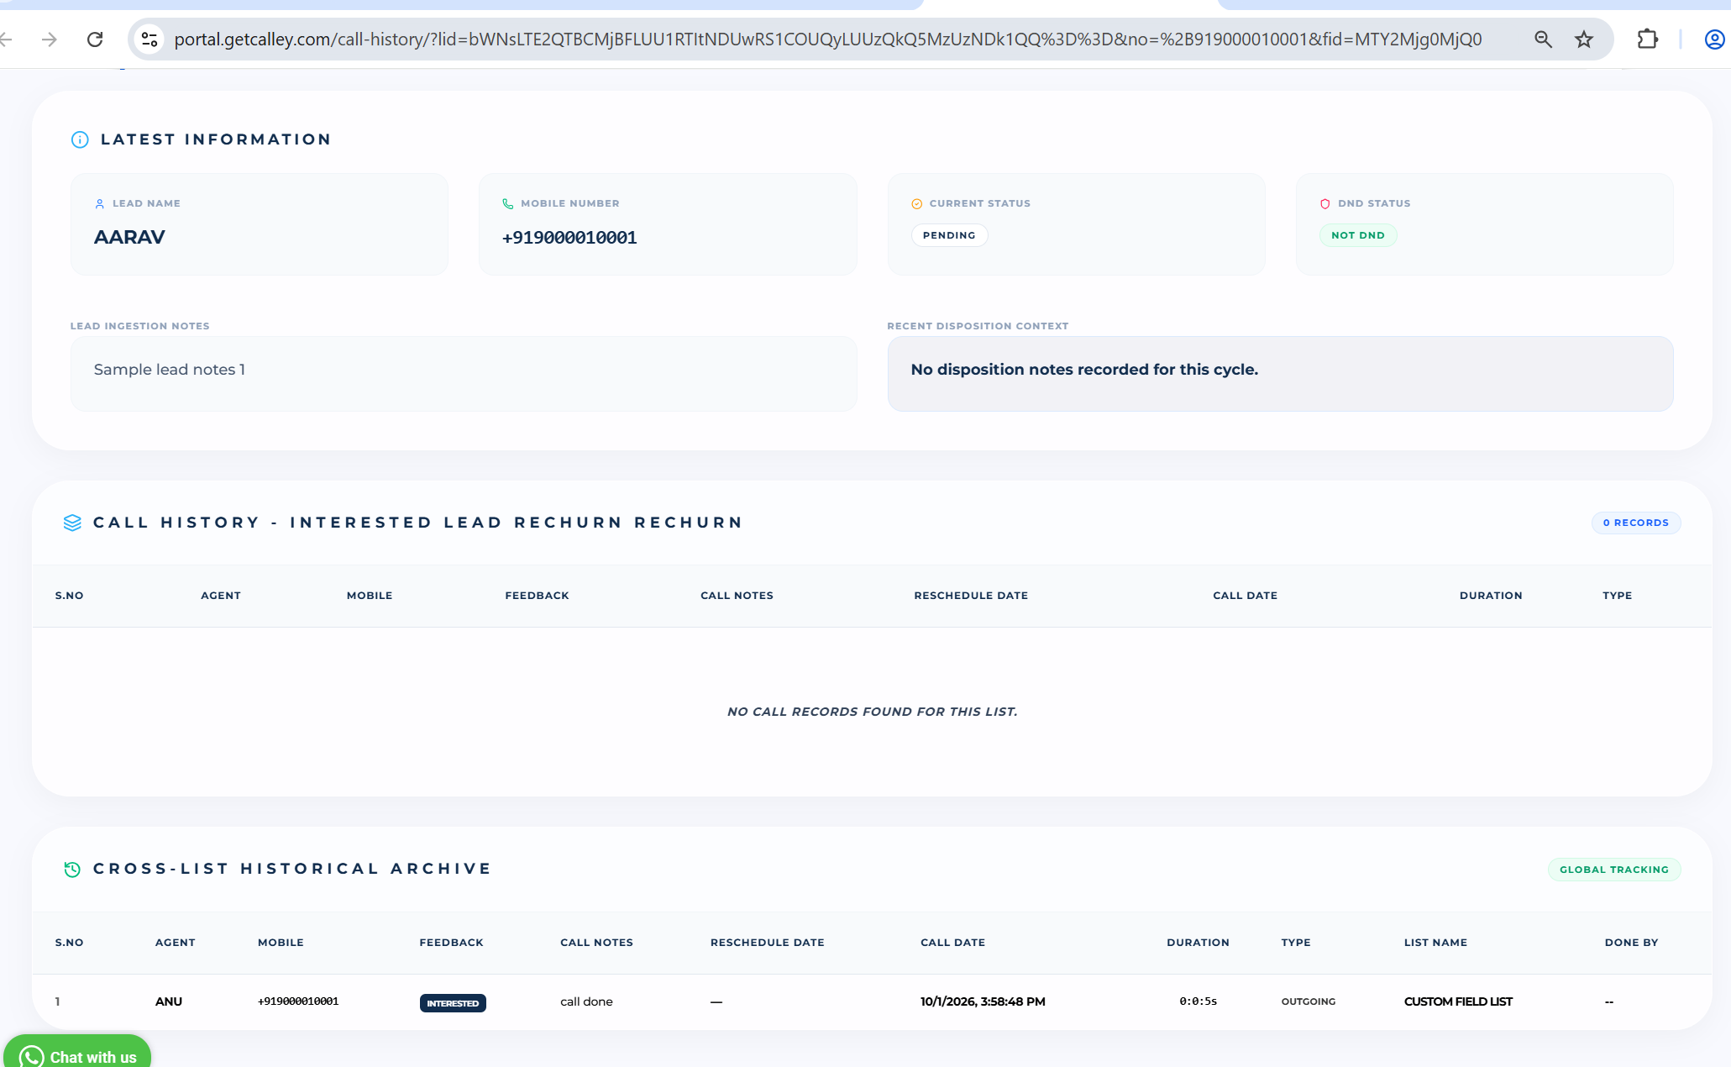Click the NO CALL RECORDS FOUND message

[872, 712]
